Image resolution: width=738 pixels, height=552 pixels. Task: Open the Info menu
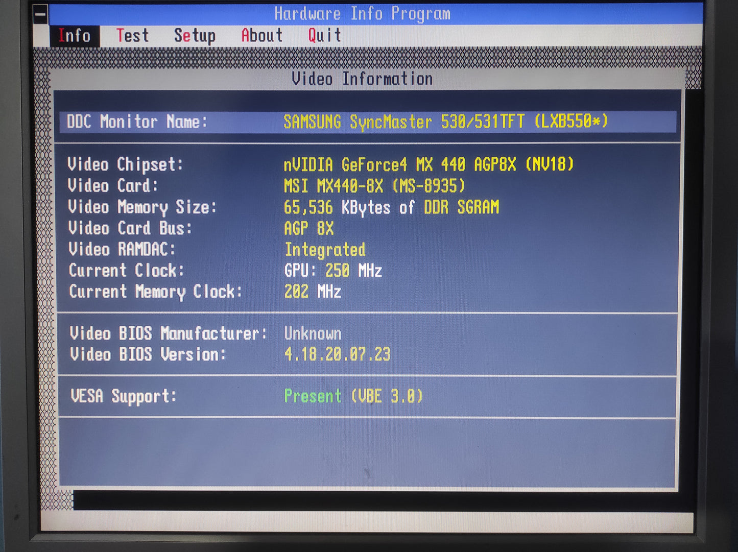pyautogui.click(x=75, y=36)
